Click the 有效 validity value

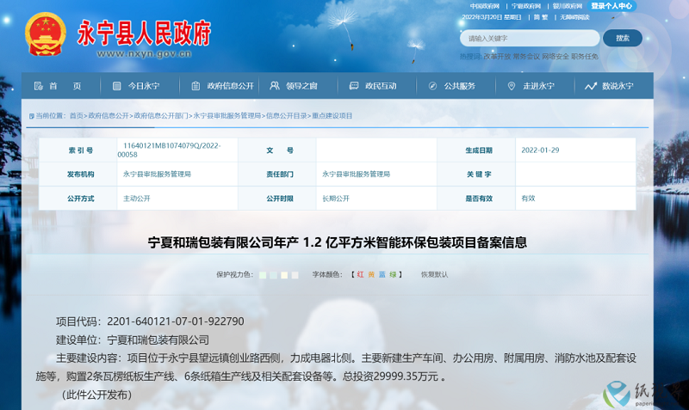click(x=528, y=199)
